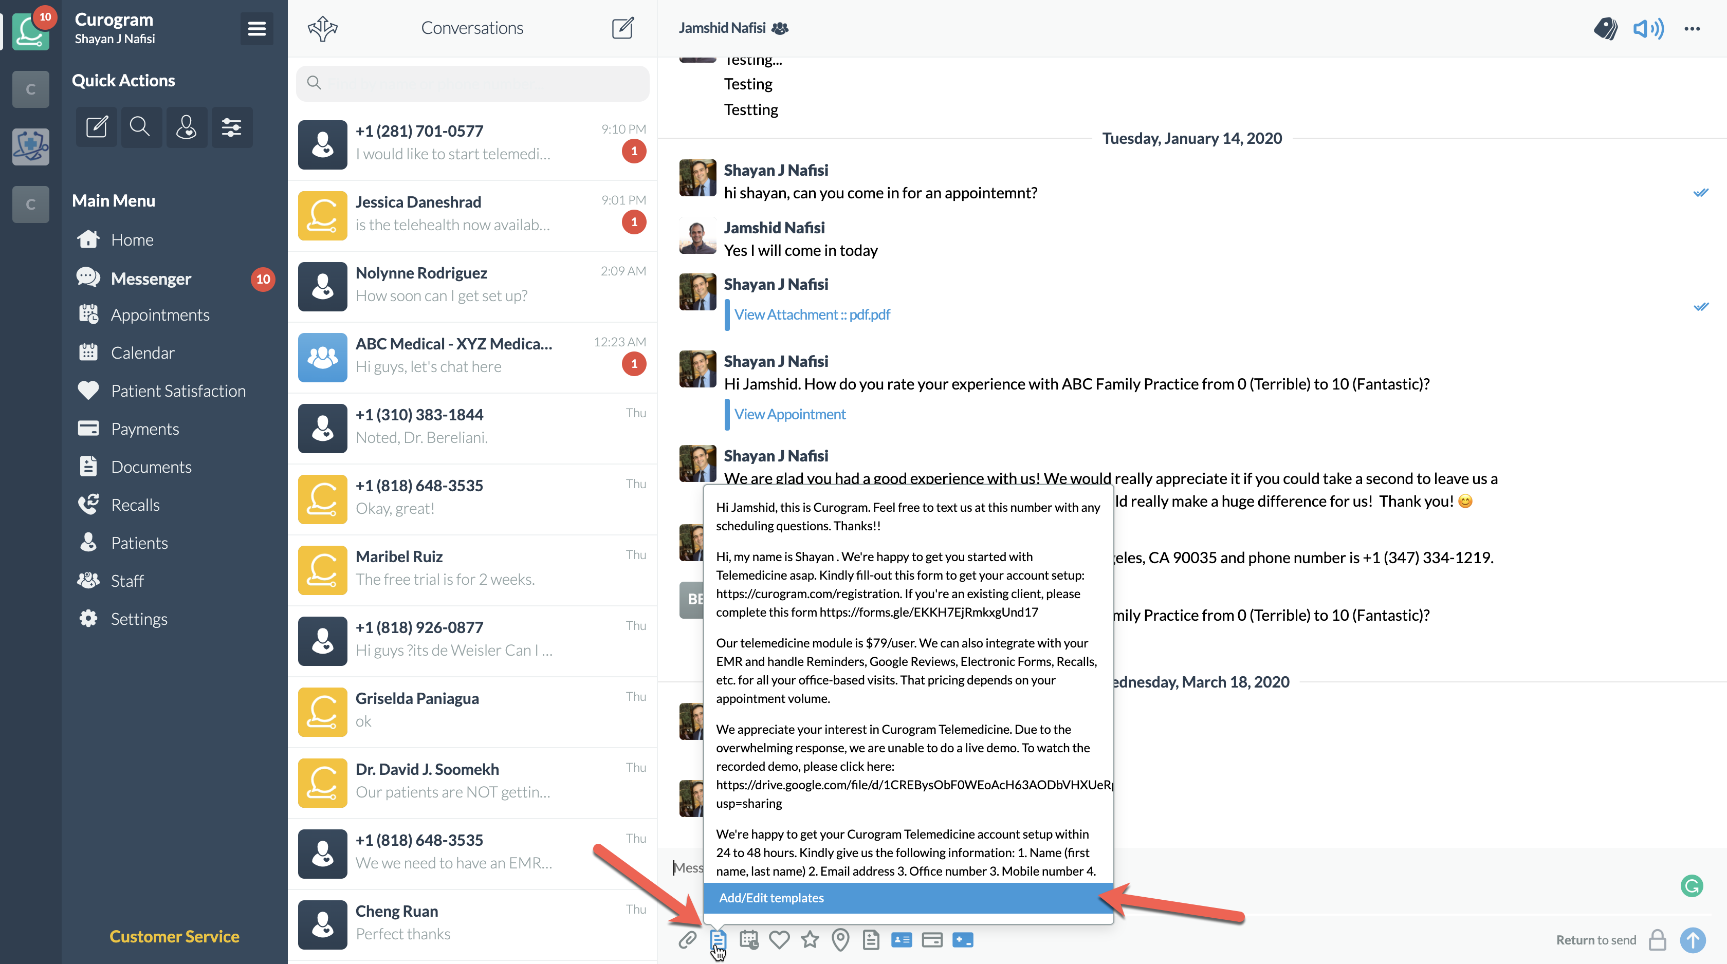The image size is (1727, 964).
Task: Select the upper gray 'C' workspace tile
Action: [x=31, y=89]
